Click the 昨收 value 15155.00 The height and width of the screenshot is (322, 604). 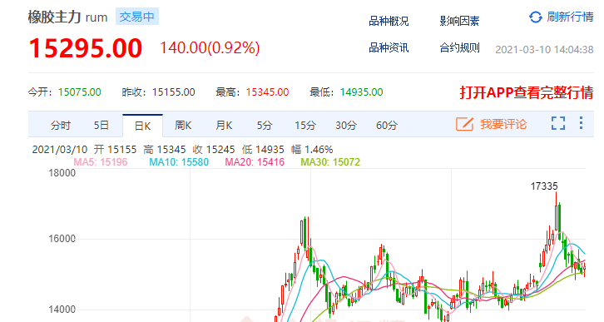173,92
